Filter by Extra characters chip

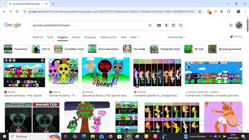105,49
